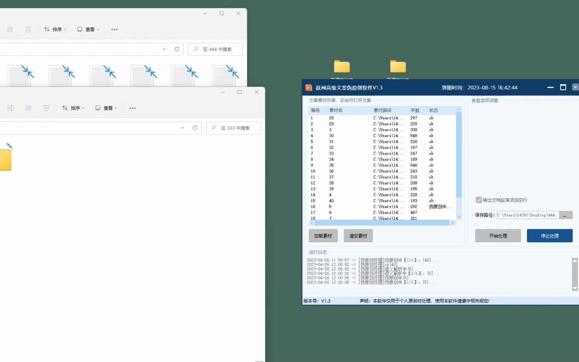Click the run log scroll-up arrow
The width and height of the screenshot is (579, 362).
(575, 260)
